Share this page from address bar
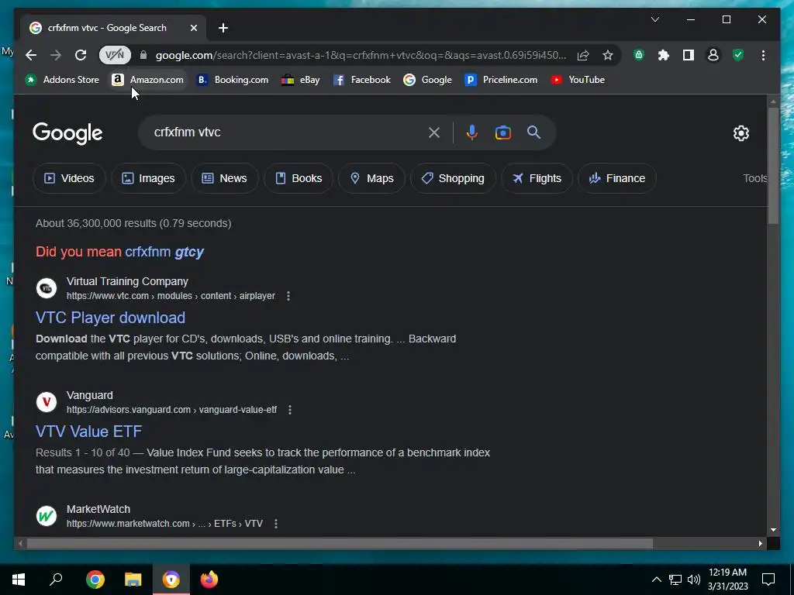 pos(583,55)
